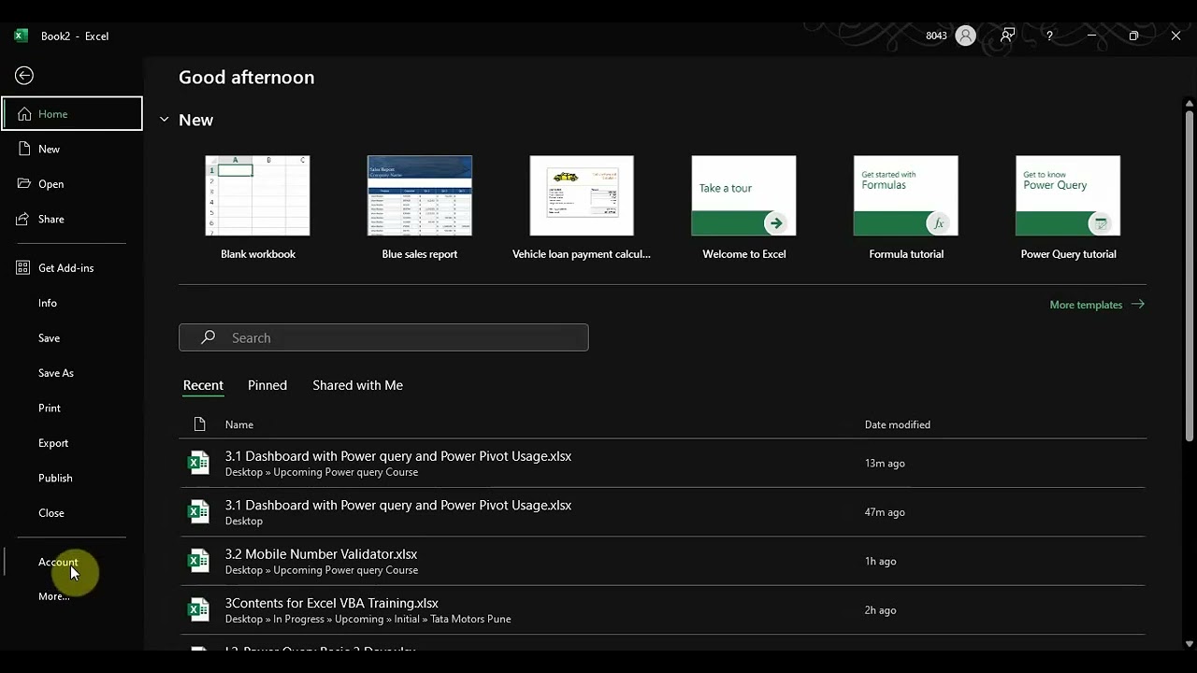Click the file type icon in the list header
This screenshot has width=1197, height=673.
(x=199, y=424)
